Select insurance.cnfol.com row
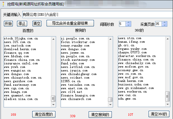 pos(21,64)
